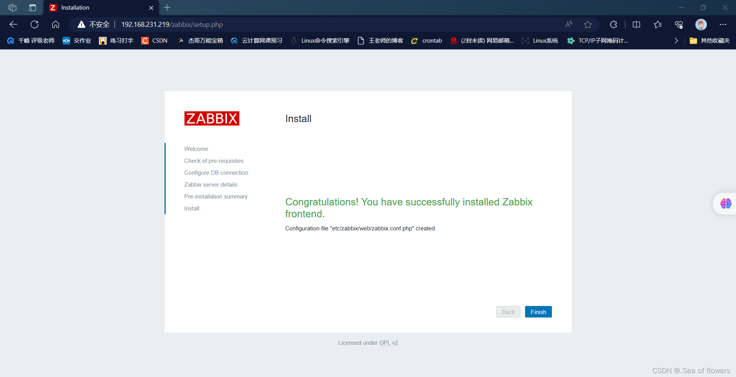This screenshot has height=377, width=736.
Task: Open the 杰哥万能宝箱 bookmark
Action: [200, 41]
